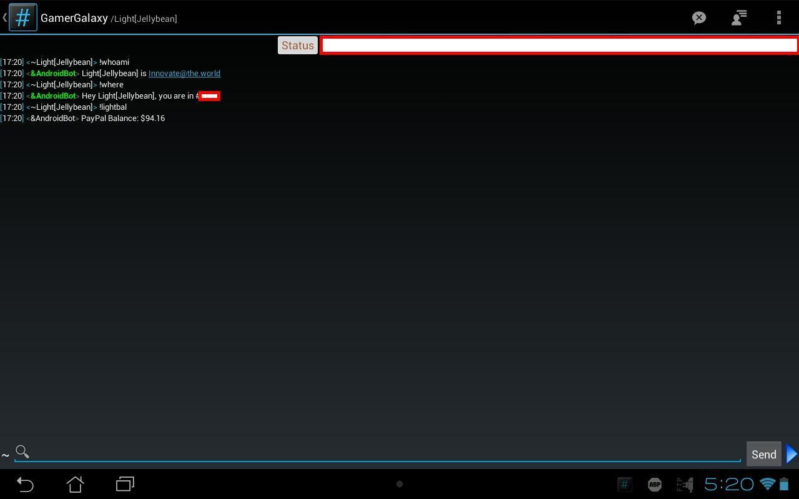Tap the hash app icon beside GamerGalaxy
This screenshot has height=499, width=799.
tap(22, 17)
